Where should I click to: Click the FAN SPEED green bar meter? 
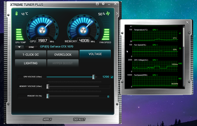[x=106, y=34]
